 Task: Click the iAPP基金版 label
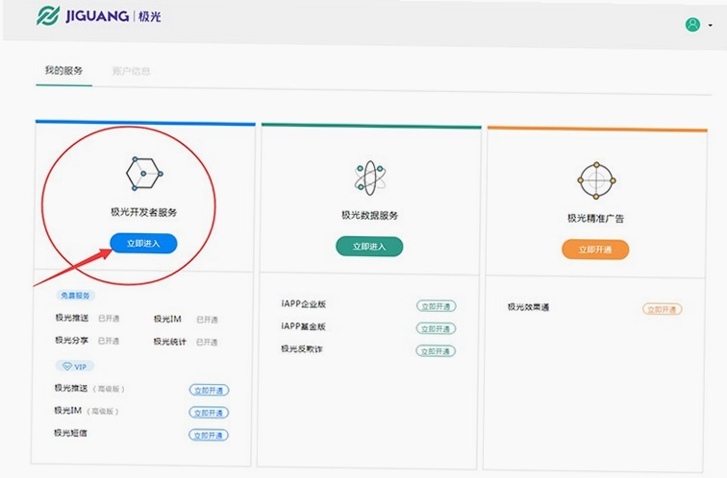click(x=303, y=326)
